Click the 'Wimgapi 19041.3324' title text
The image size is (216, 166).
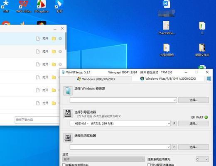pyautogui.click(x=123, y=72)
